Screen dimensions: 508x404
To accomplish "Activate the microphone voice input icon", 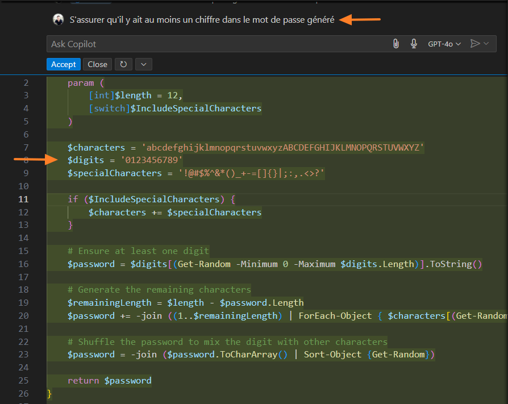I will click(414, 43).
